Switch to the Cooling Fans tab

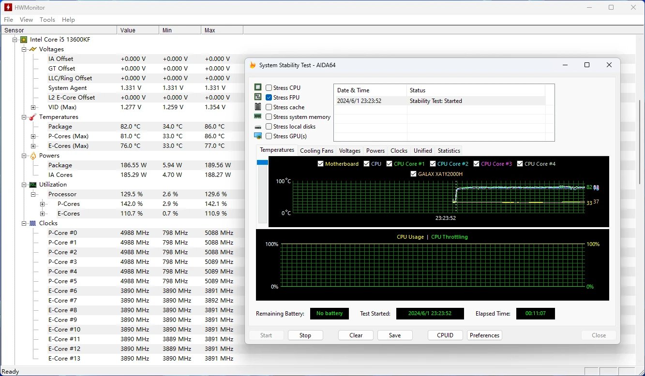click(x=317, y=151)
